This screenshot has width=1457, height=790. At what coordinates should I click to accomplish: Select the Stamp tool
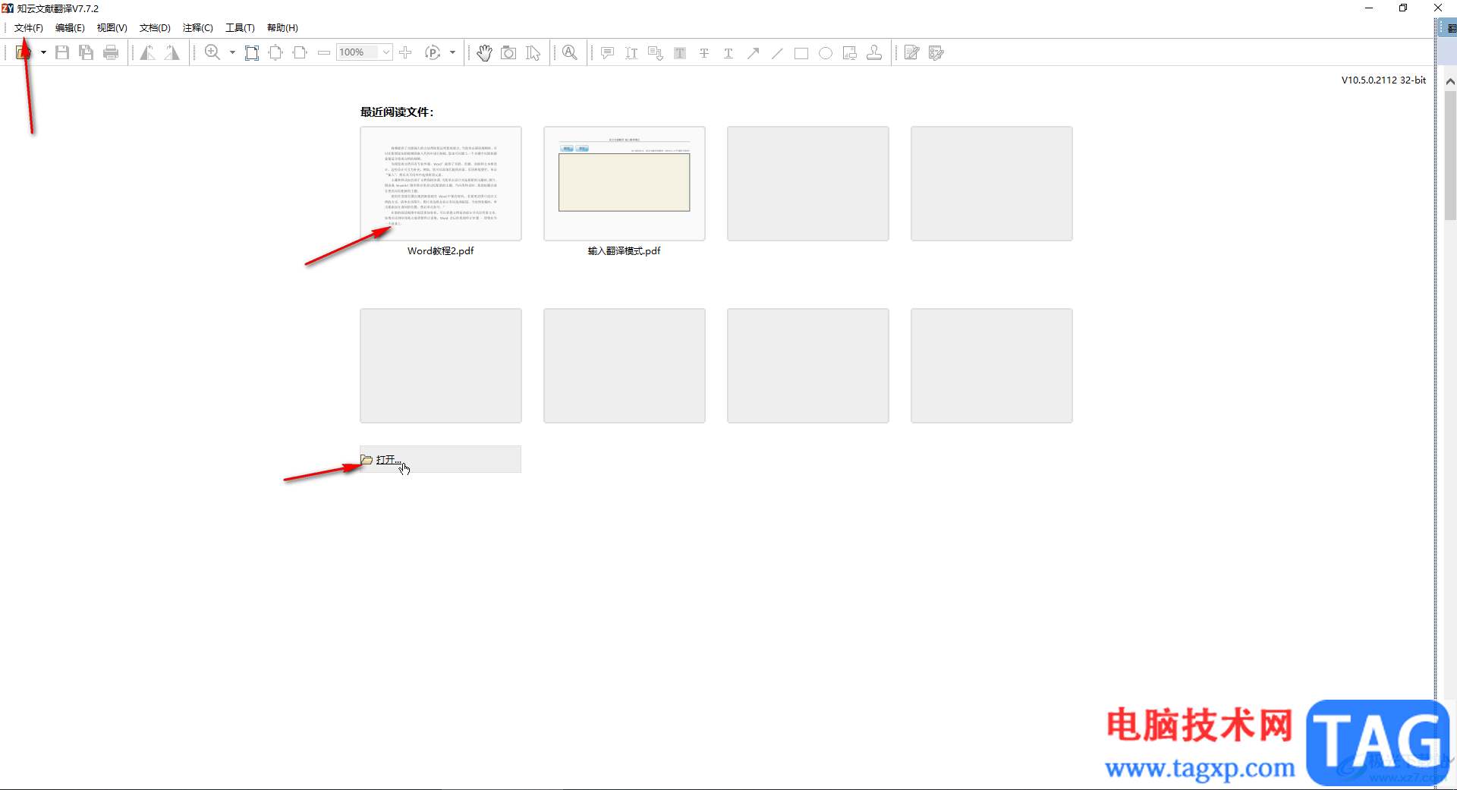(x=874, y=52)
